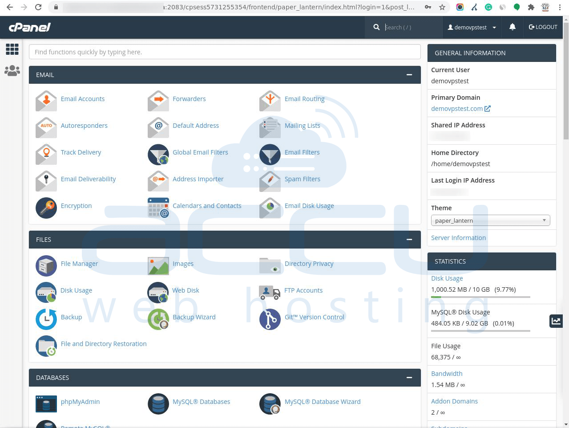Bookmark the page with the star icon
The image size is (569, 428).
tap(442, 7)
